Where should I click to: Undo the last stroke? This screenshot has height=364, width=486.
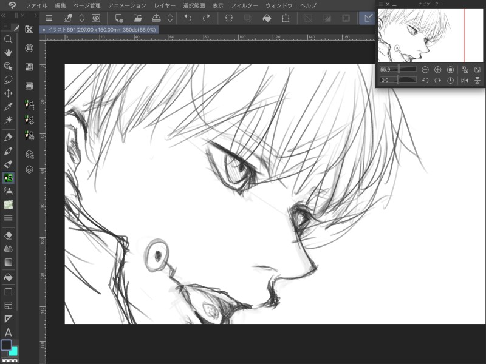pos(188,18)
